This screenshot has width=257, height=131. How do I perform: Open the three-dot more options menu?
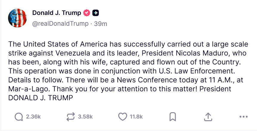(243, 117)
